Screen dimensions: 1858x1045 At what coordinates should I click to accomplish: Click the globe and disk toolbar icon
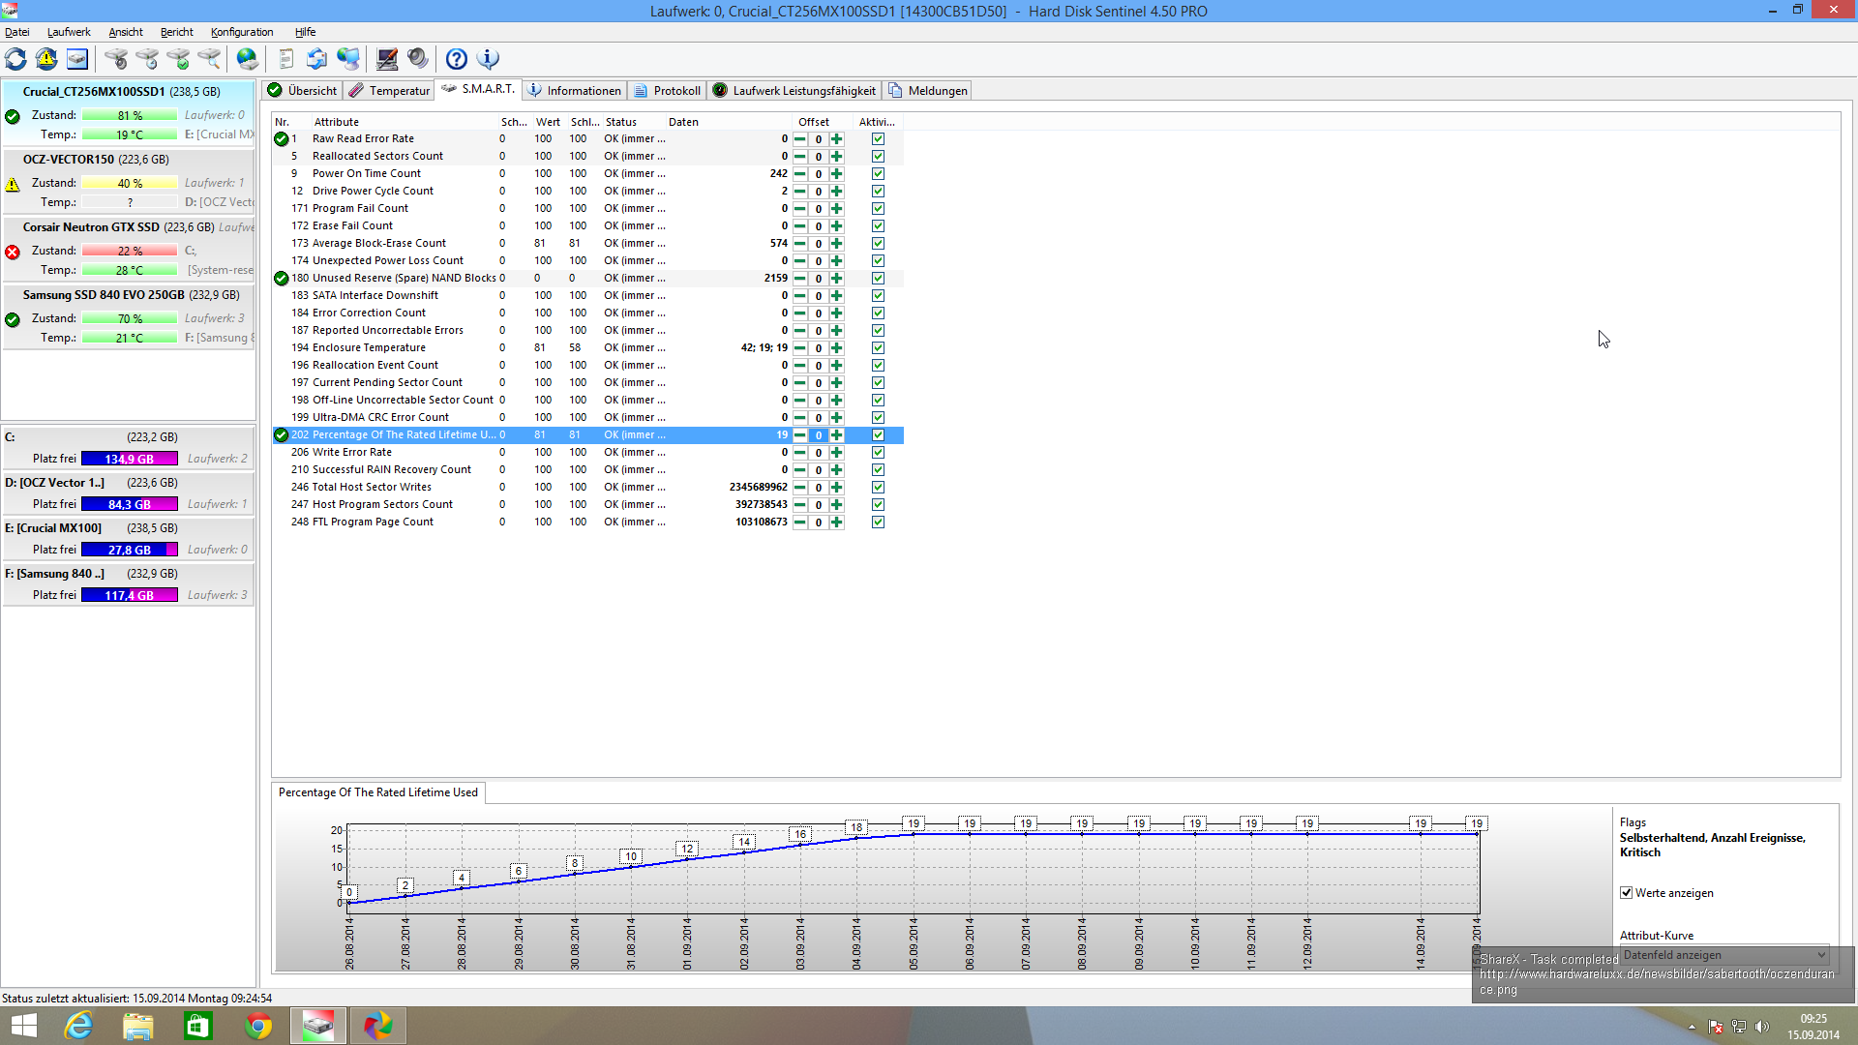click(248, 59)
